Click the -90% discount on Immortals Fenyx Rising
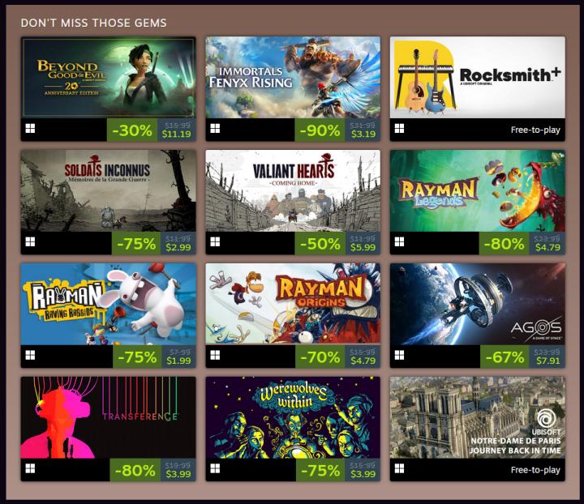Image resolution: width=584 pixels, height=504 pixels. tap(320, 130)
